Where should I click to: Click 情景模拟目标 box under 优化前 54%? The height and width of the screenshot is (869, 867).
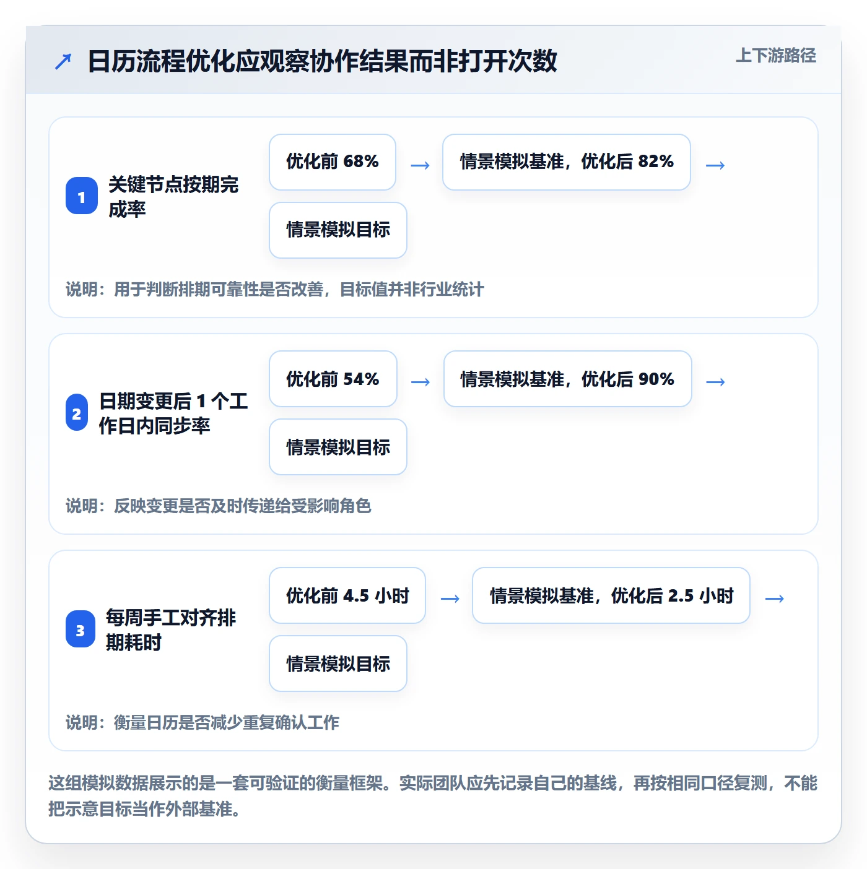[338, 447]
